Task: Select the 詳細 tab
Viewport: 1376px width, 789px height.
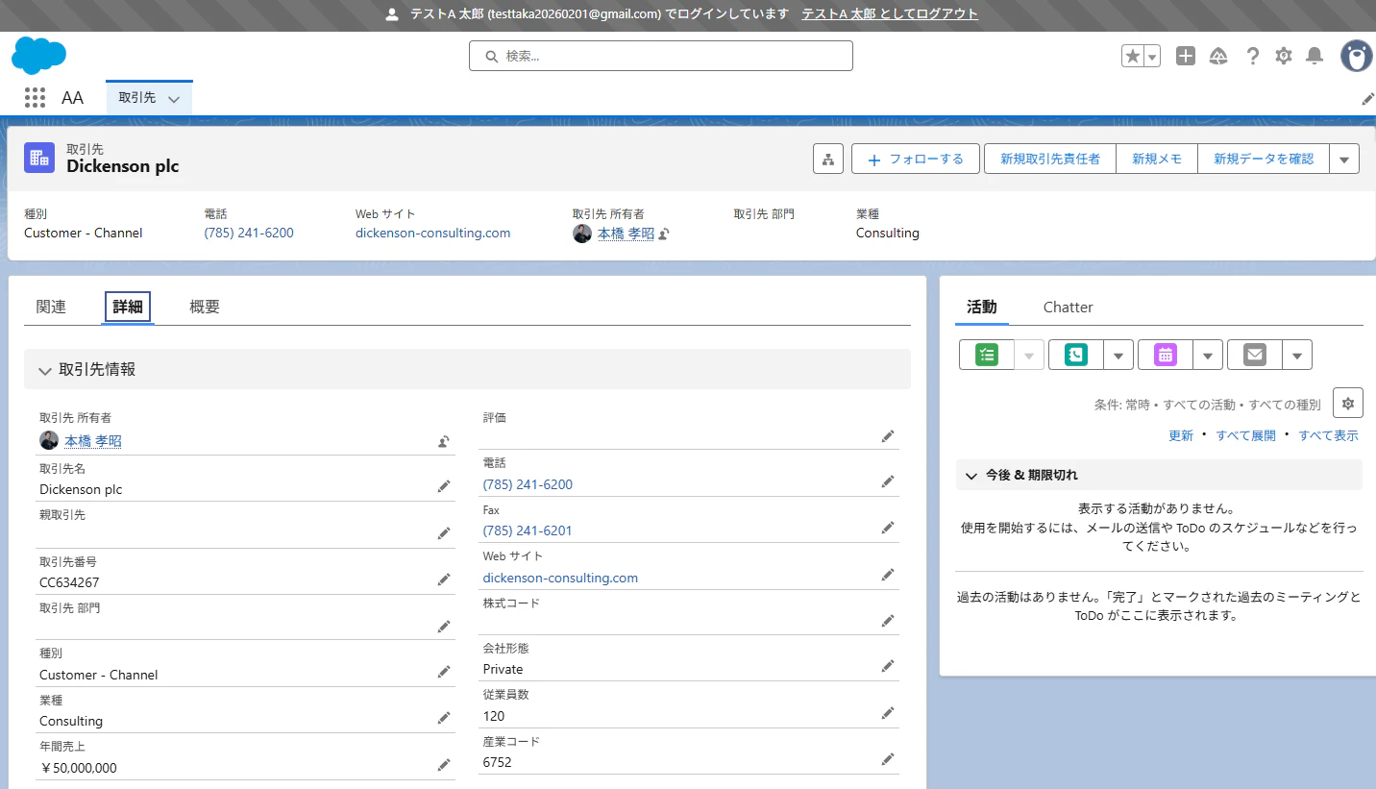Action: [128, 307]
